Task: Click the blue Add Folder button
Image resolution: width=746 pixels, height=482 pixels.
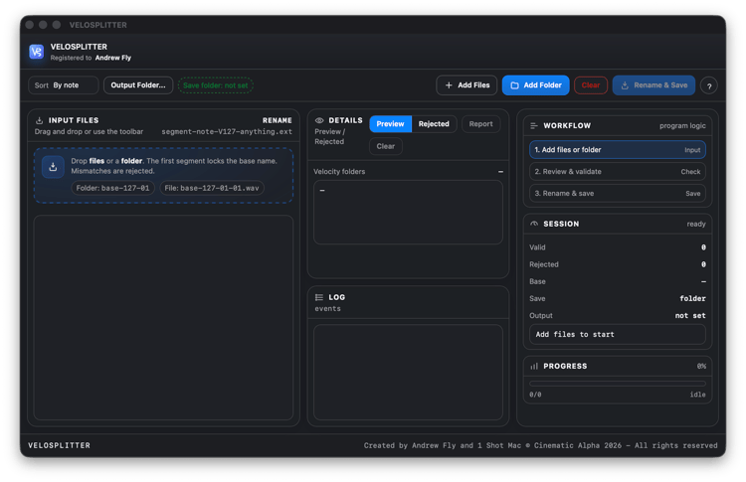Action: coord(536,85)
